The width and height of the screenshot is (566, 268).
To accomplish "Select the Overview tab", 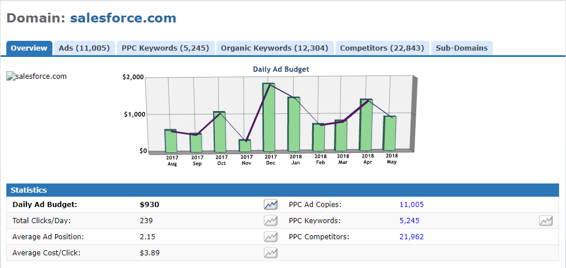I will (29, 48).
